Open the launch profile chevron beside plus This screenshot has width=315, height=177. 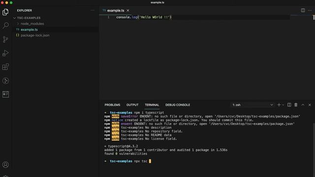(283, 105)
